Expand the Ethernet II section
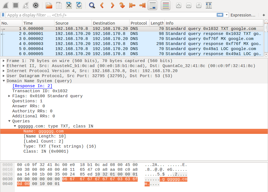Image resolution: width=268 pixels, height=192 pixels. coord(4,66)
